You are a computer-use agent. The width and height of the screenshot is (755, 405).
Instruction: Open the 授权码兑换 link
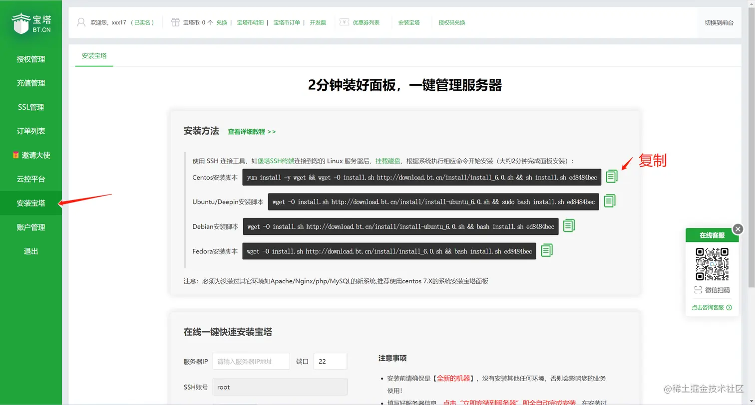(452, 22)
